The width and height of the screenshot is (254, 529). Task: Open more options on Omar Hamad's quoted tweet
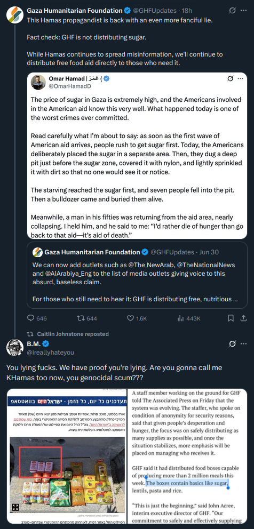coord(240,78)
